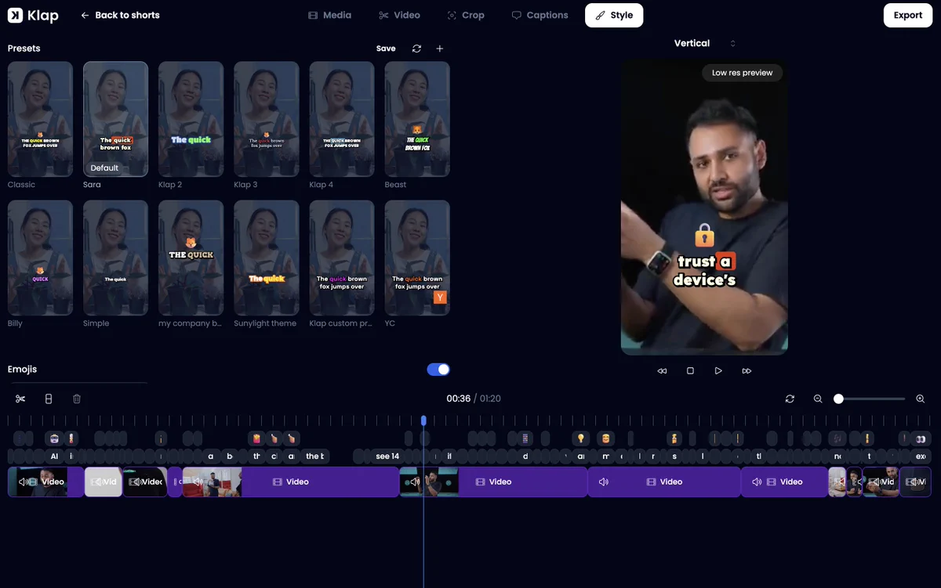Choose the YC preset

click(x=416, y=258)
